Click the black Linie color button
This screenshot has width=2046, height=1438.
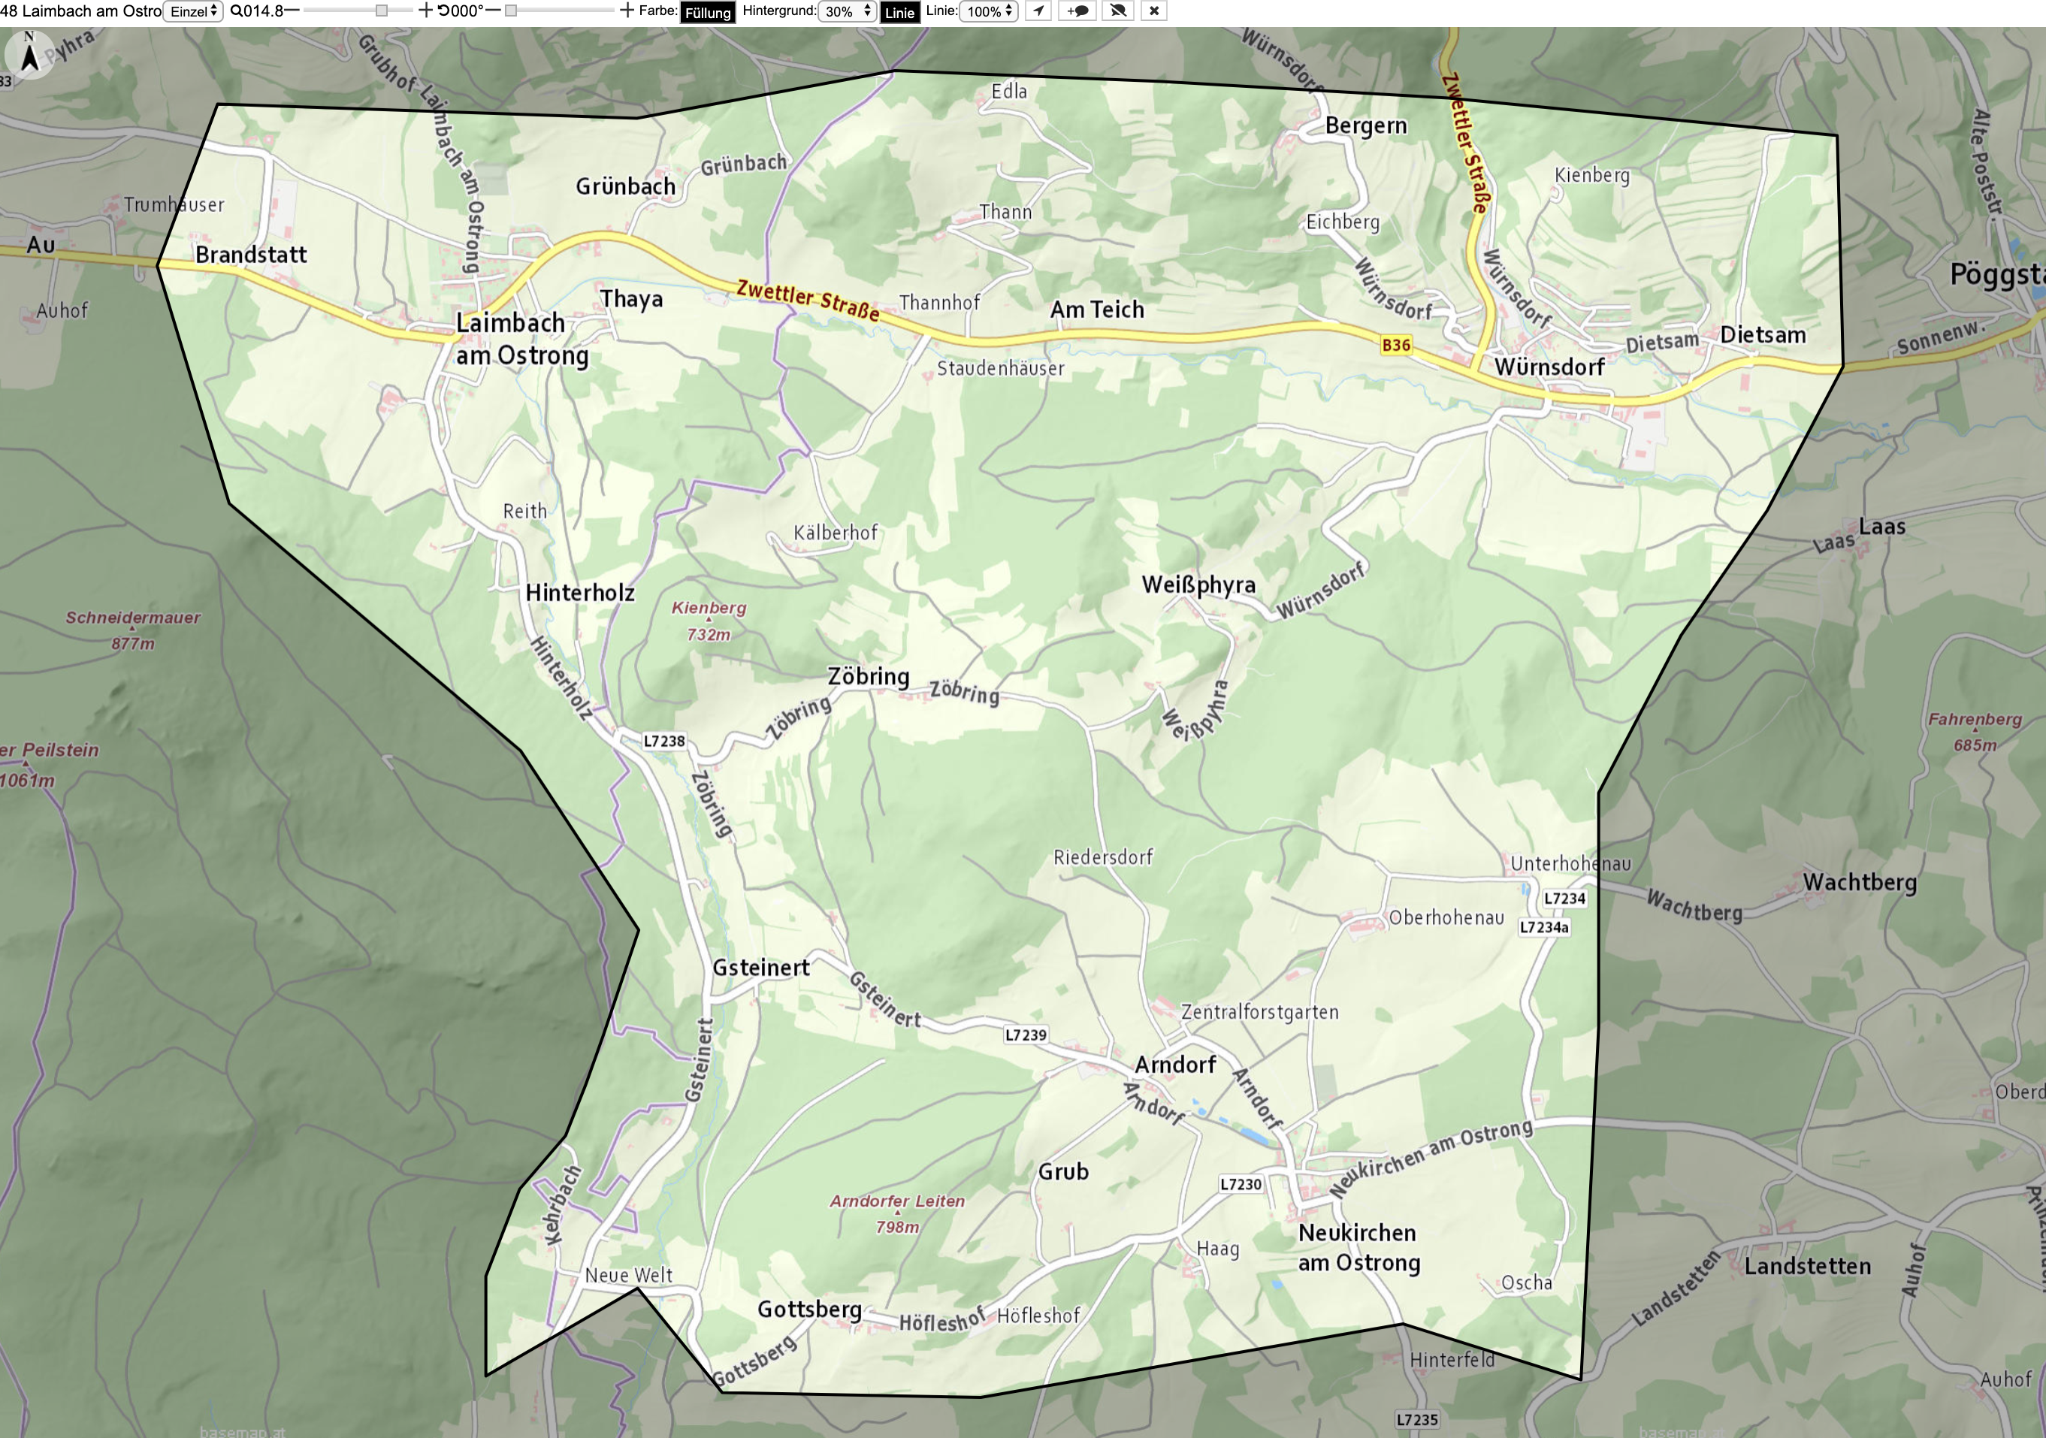899,13
